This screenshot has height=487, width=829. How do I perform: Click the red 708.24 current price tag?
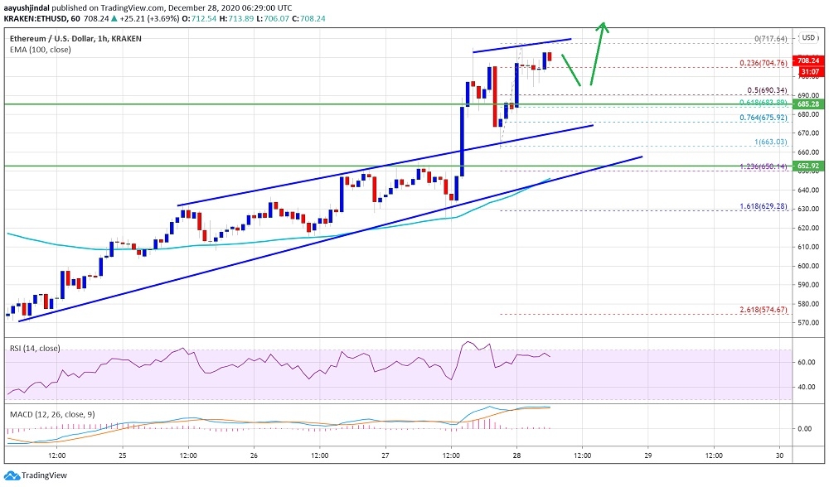[x=808, y=61]
